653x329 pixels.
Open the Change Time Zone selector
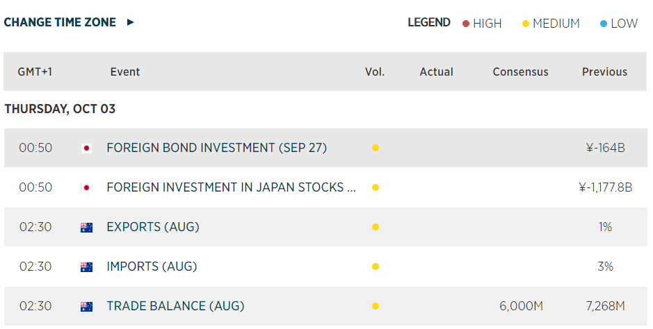coord(60,22)
